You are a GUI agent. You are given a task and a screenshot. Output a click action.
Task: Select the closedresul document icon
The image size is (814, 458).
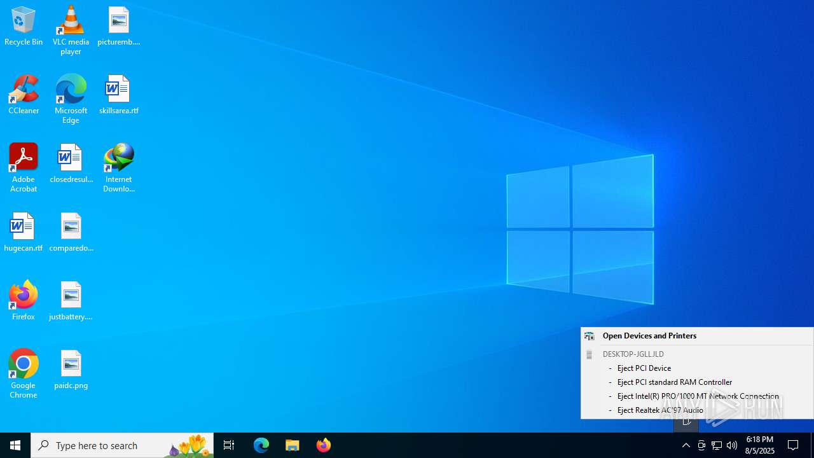click(71, 164)
